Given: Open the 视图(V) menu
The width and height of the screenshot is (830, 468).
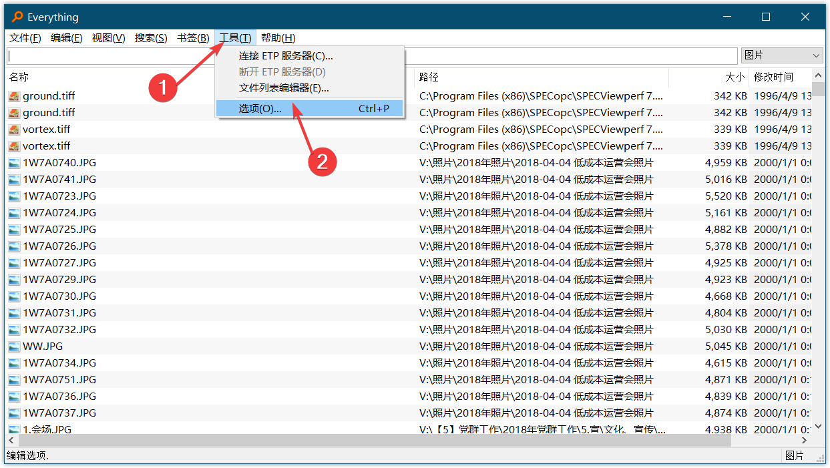Looking at the screenshot, I should click(109, 38).
